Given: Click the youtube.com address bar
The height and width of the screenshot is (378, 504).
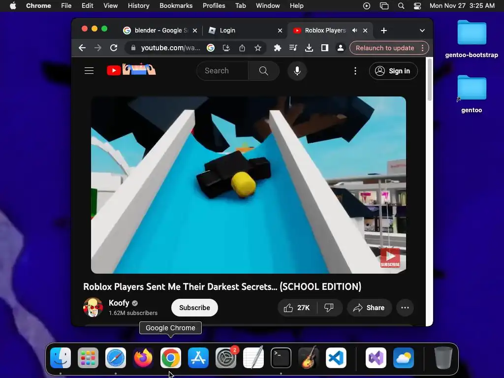Looking at the screenshot, I should [x=170, y=48].
